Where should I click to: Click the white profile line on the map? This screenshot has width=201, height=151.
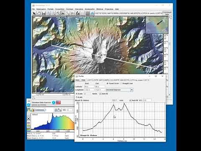[103, 57]
